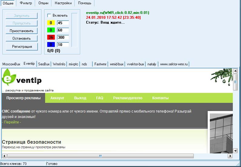The image size is (241, 167).
Task: Click the vertical scrollbar down arrow
Action: click(236, 151)
